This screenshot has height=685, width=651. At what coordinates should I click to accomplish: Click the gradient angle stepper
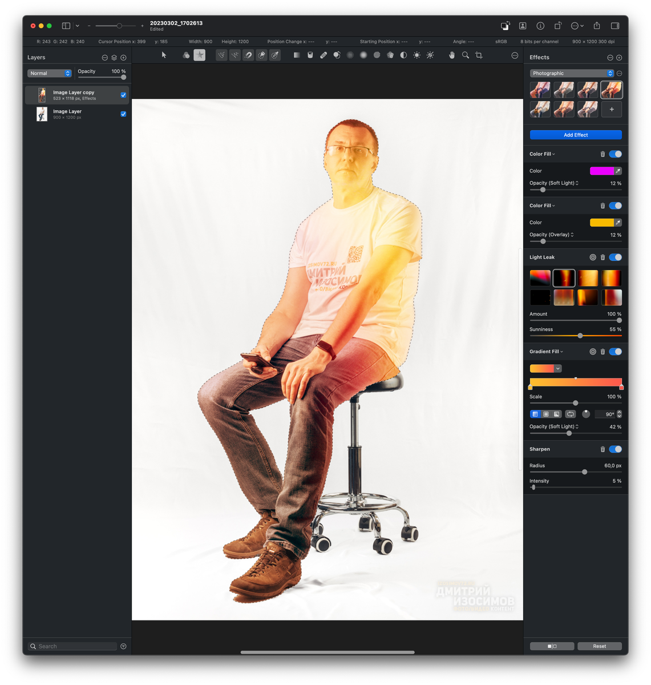tap(619, 414)
